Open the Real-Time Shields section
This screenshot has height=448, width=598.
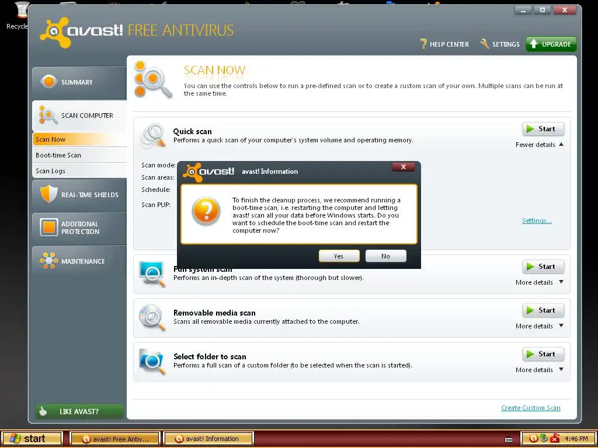79,194
